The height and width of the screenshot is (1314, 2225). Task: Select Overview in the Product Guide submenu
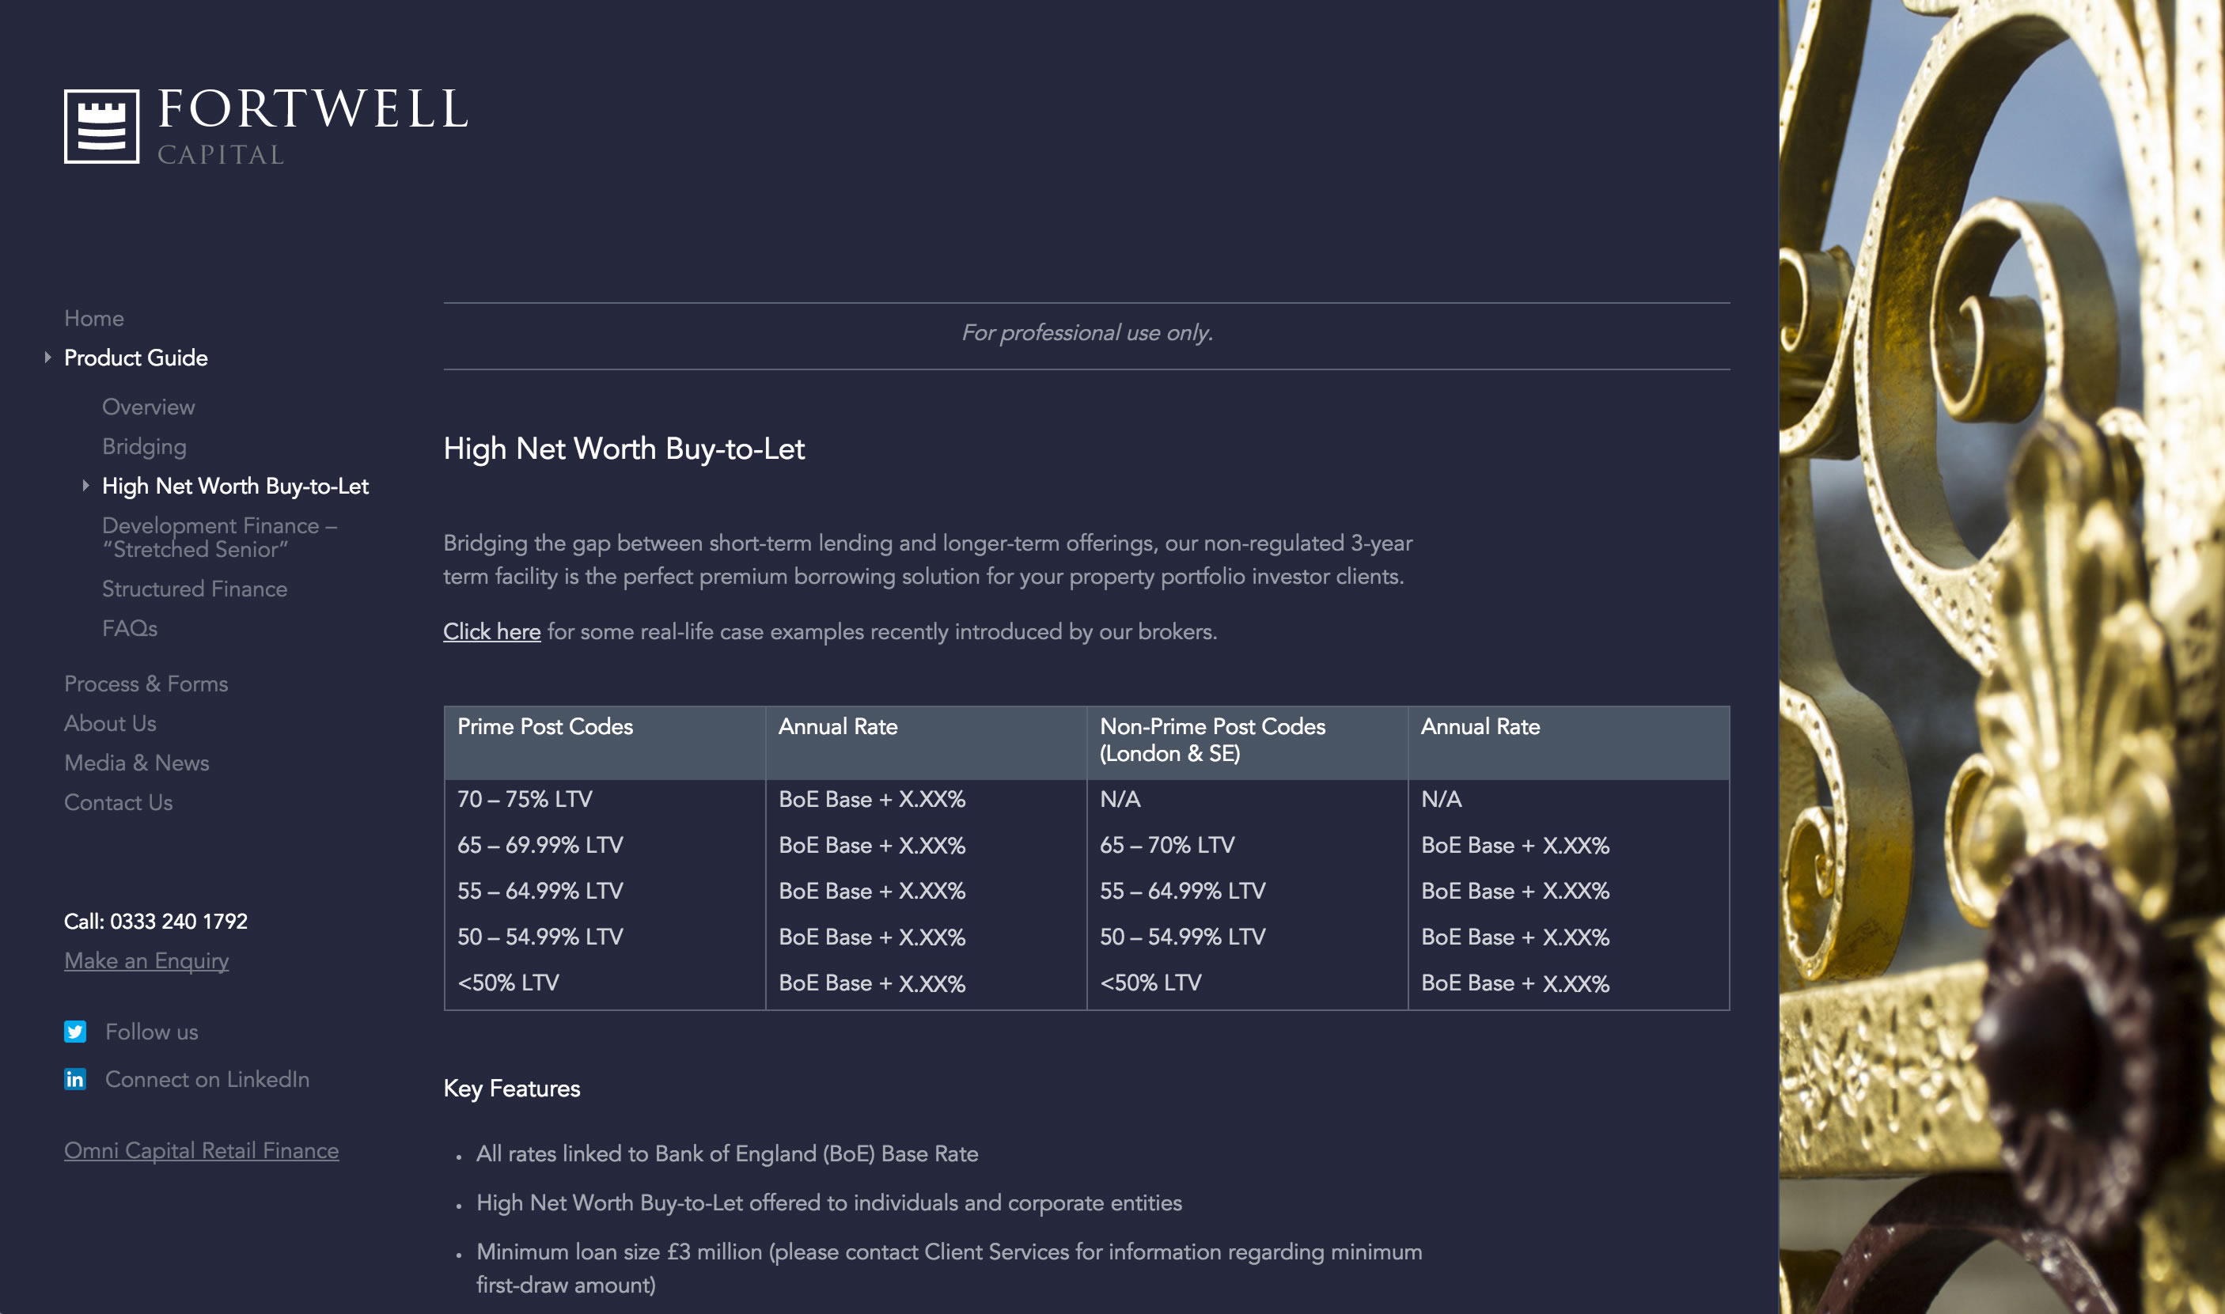coord(148,407)
